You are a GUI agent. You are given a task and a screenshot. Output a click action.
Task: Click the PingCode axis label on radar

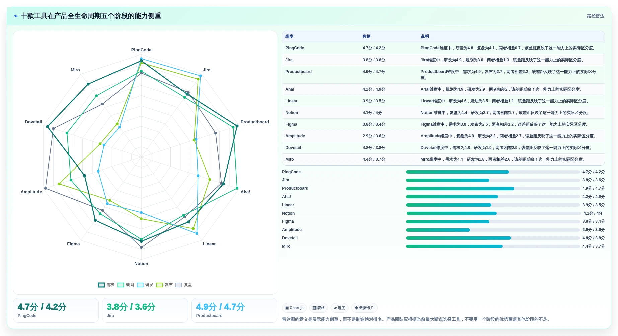click(x=141, y=50)
